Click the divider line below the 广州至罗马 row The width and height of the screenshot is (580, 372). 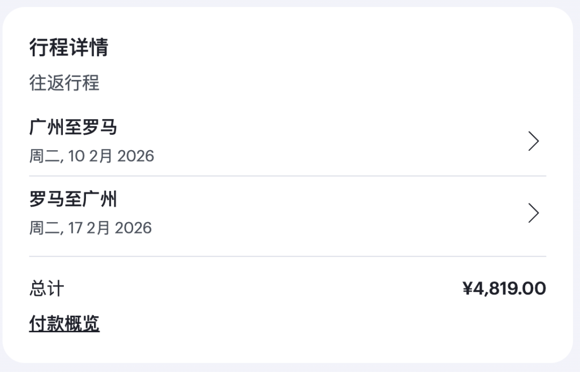[x=287, y=176]
